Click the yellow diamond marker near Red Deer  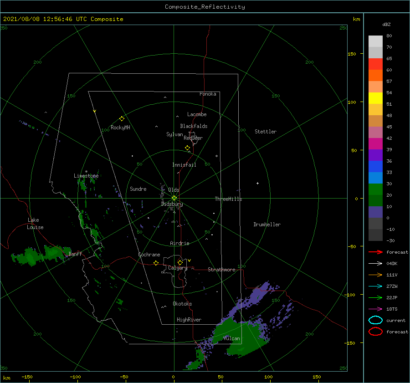coord(188,148)
